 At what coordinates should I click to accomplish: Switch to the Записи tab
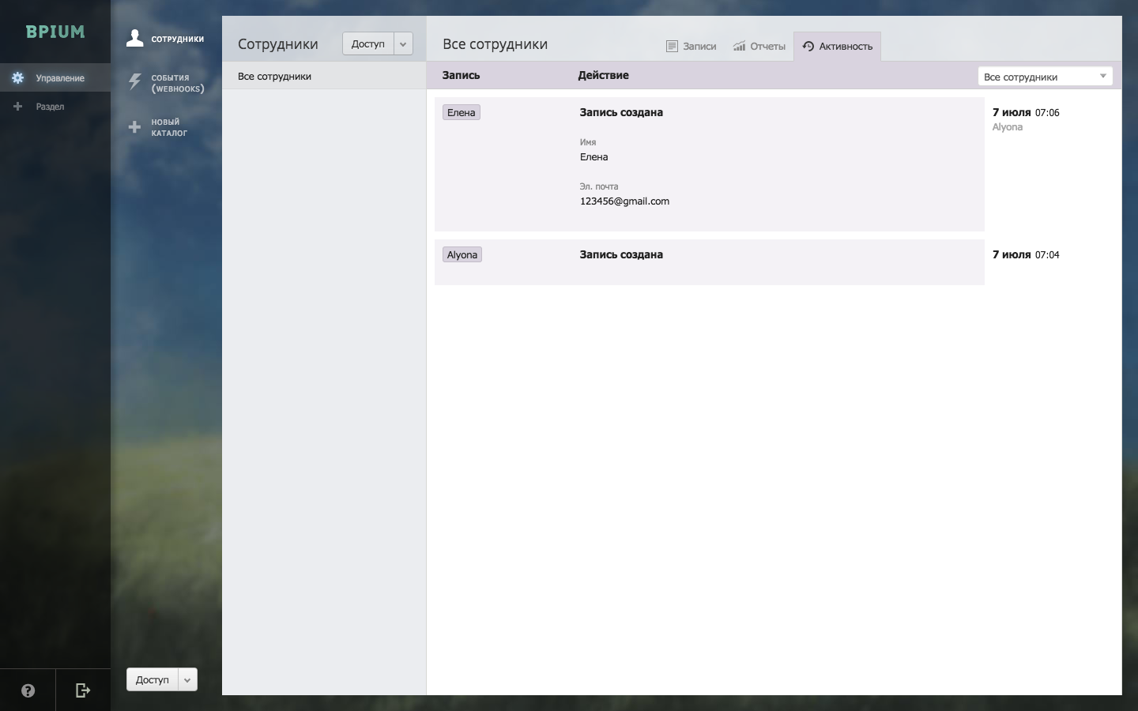(691, 47)
